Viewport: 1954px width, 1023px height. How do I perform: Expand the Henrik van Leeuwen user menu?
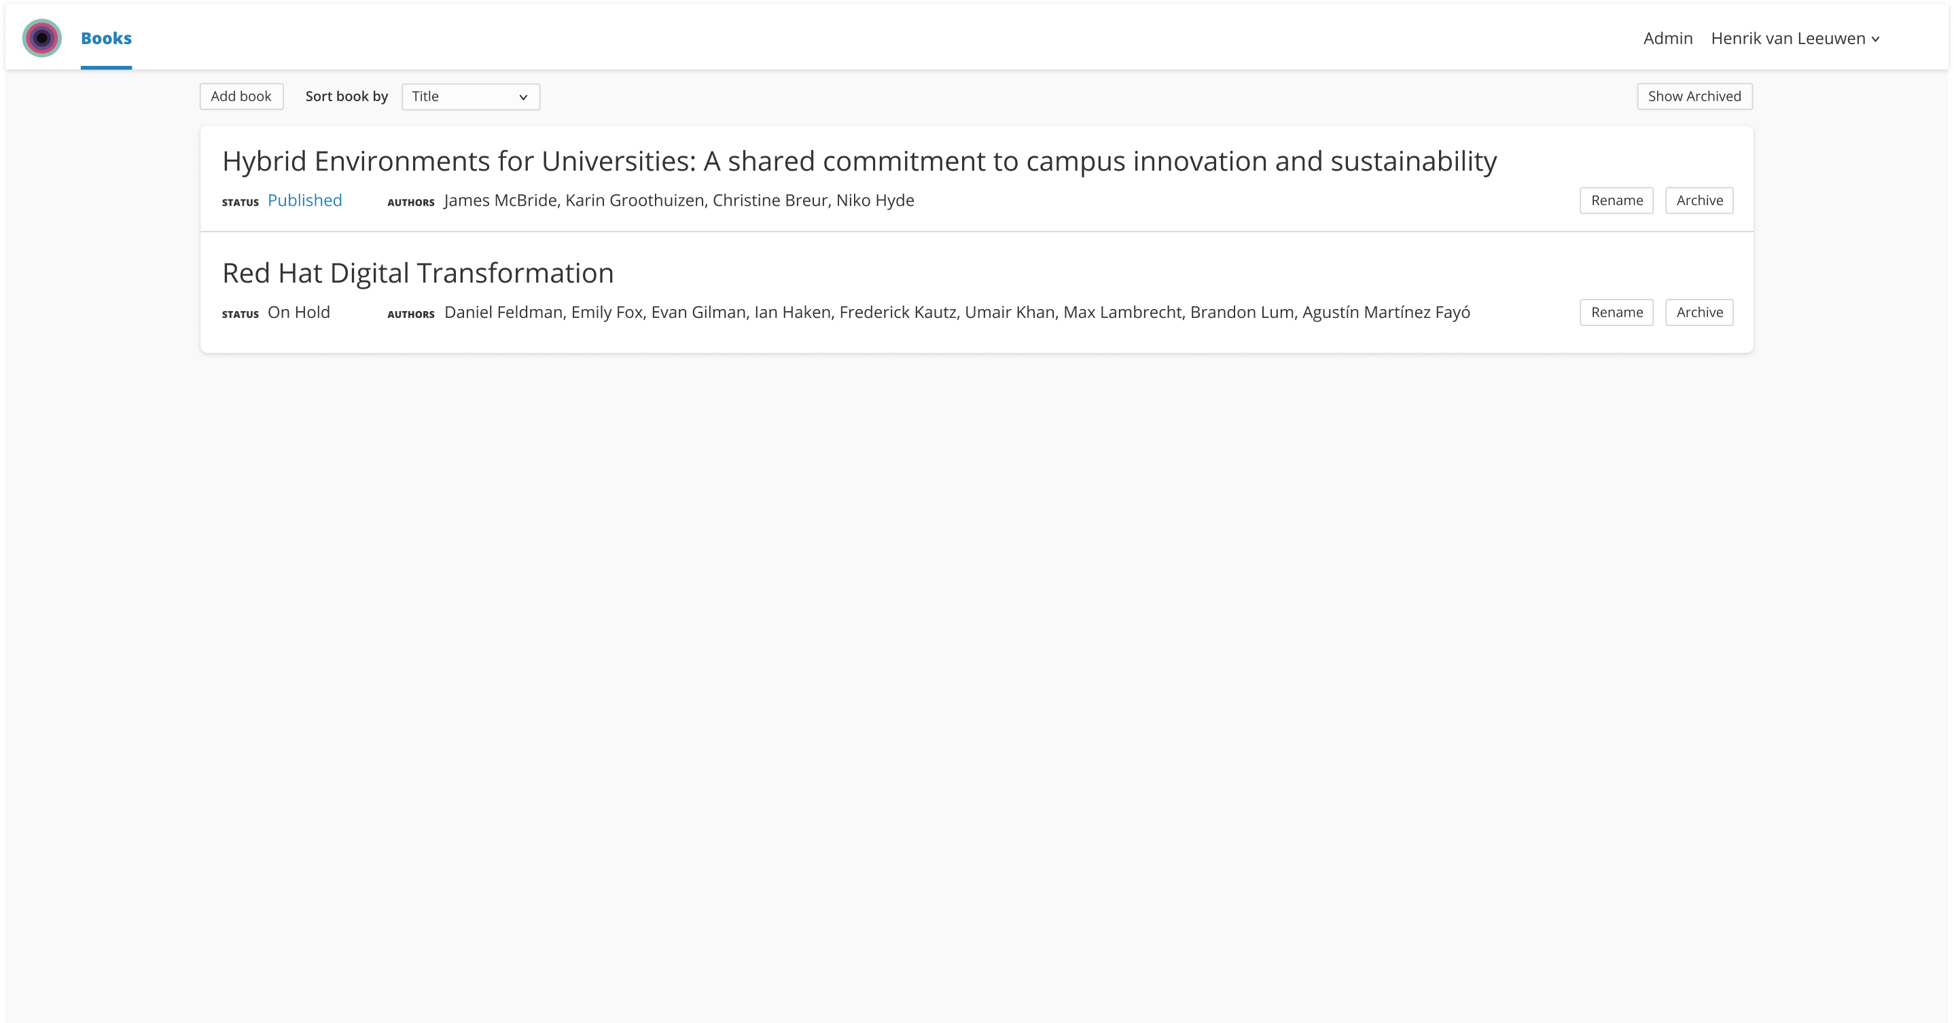(x=1795, y=38)
